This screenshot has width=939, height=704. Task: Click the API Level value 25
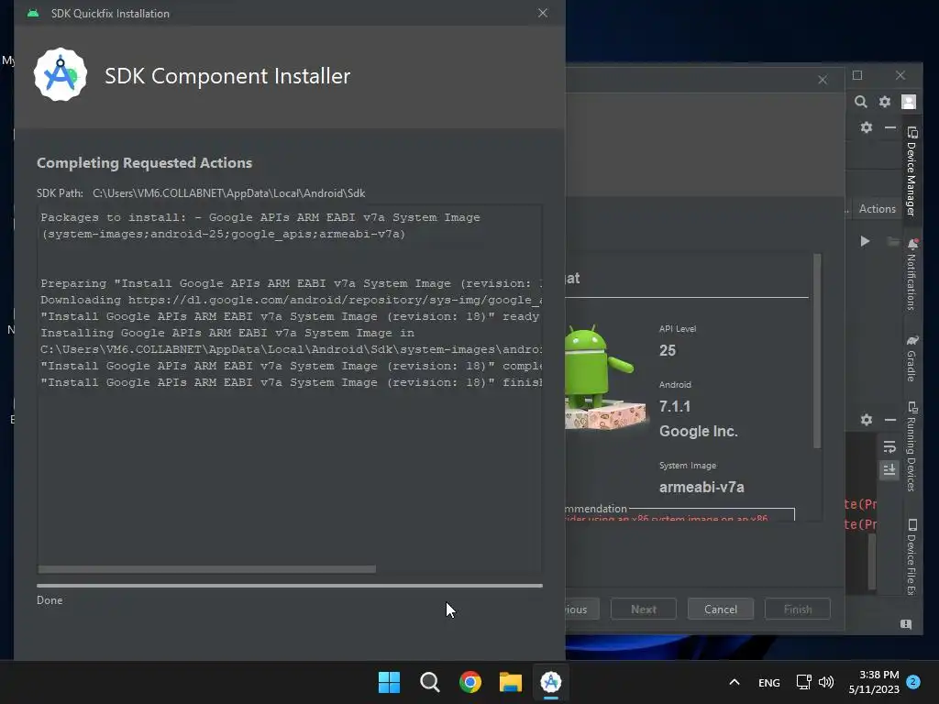668,350
